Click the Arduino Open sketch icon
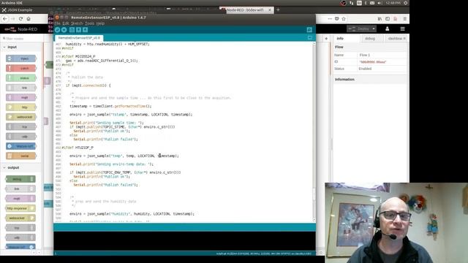Image resolution: width=468 pixels, height=263 pixels. tap(78, 30)
